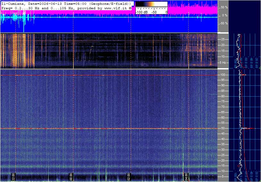This screenshot has width=261, height=182.
Task: Click the 85 Hz axis label
Action: point(223,91)
